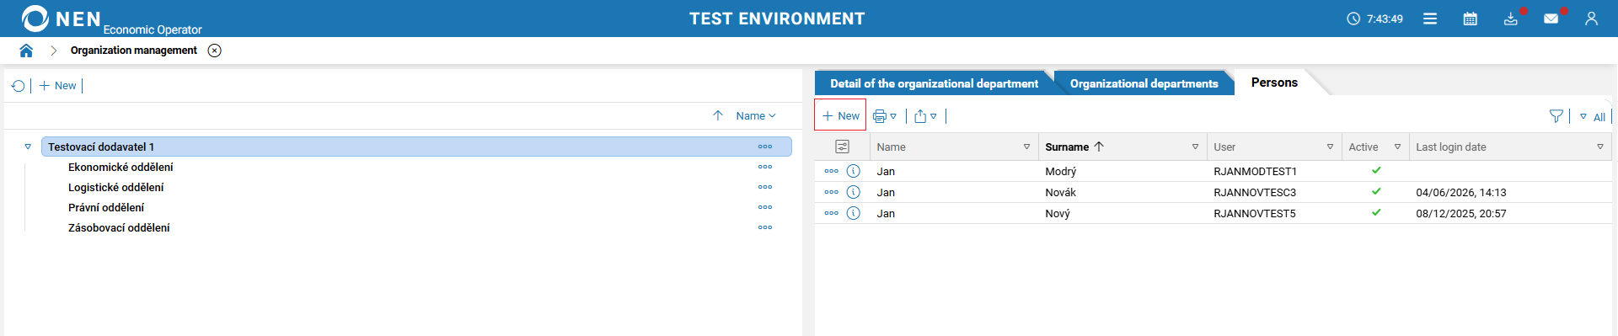Close the Organization management breadcrumb tab
The image size is (1618, 336).
click(215, 51)
